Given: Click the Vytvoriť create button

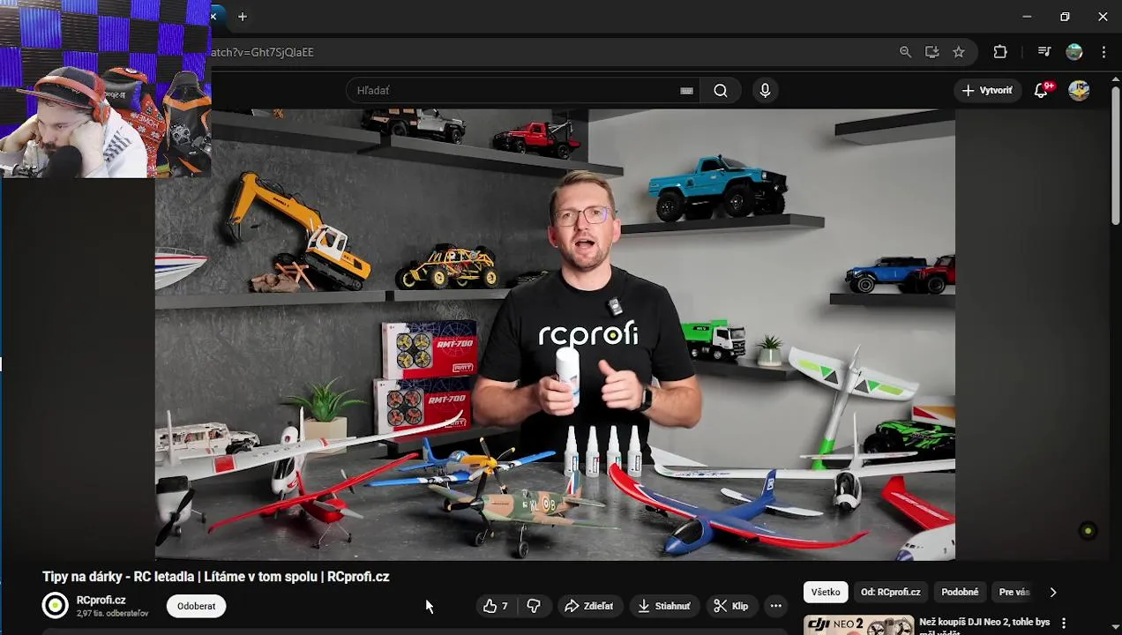Looking at the screenshot, I should [x=987, y=90].
